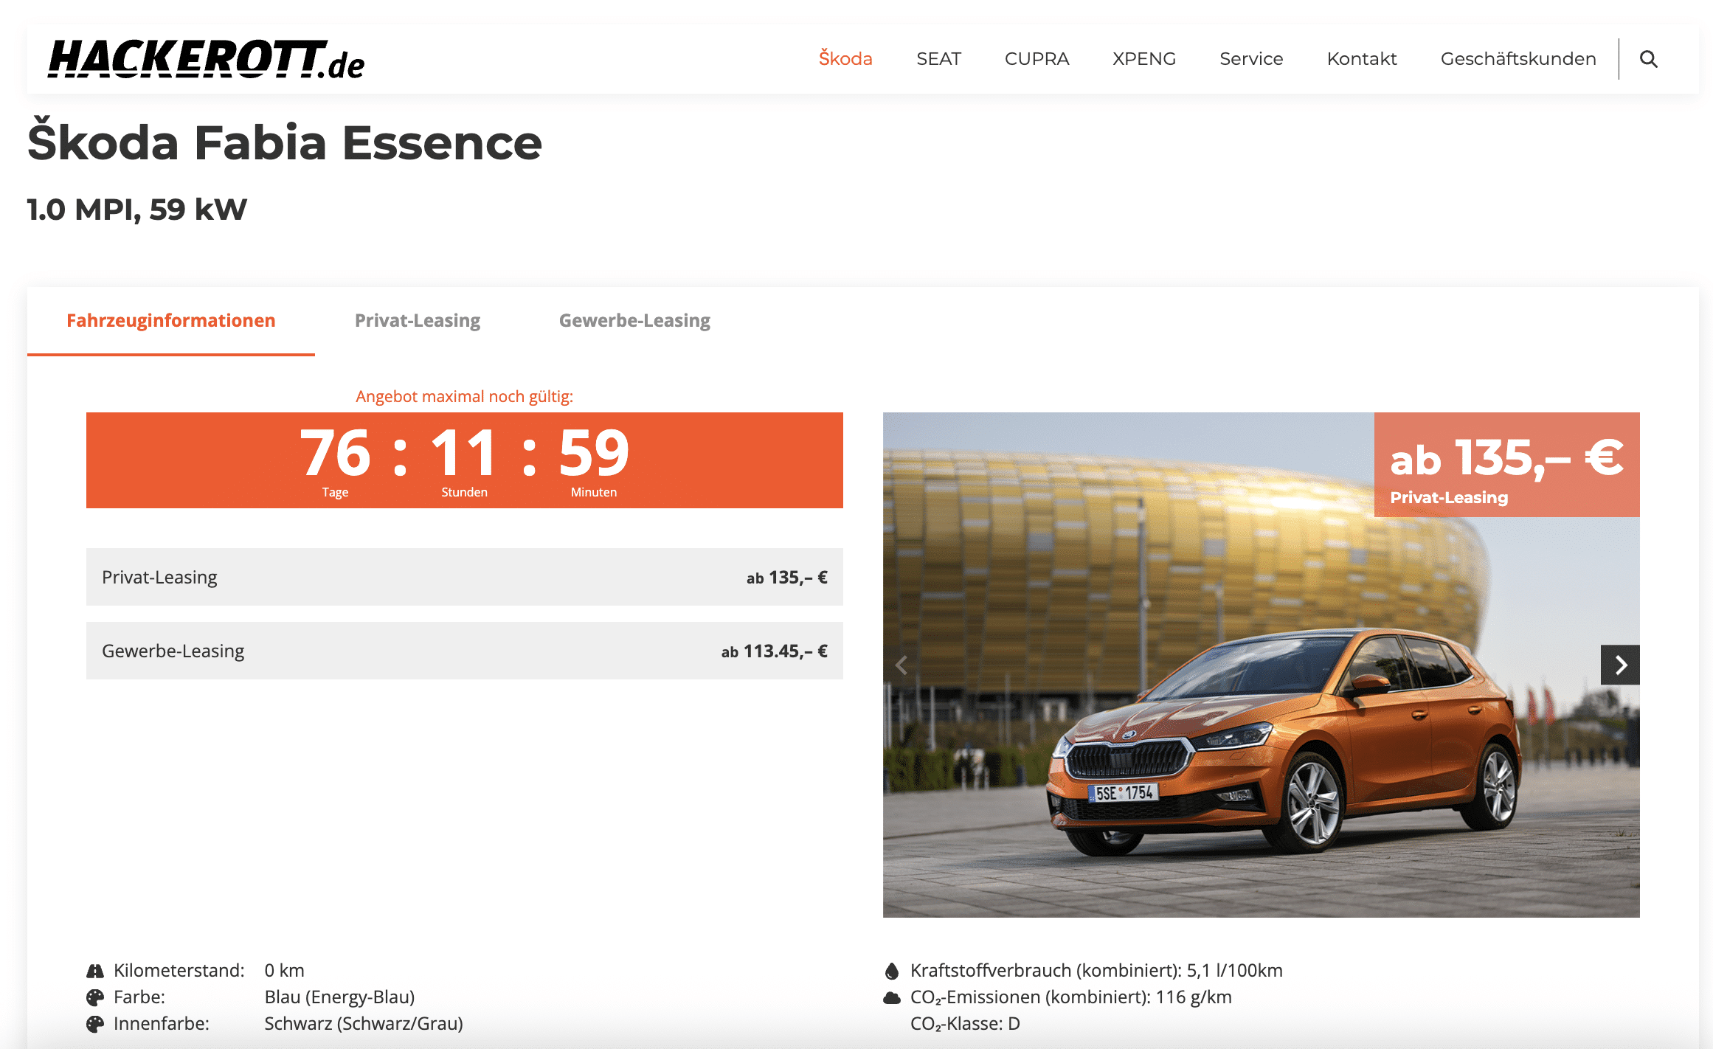This screenshot has height=1049, width=1713.
Task: Click the '76' Tage counter
Action: 335,453
